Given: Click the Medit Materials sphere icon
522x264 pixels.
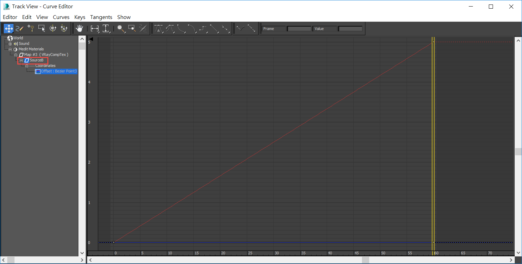Looking at the screenshot, I should (16, 49).
